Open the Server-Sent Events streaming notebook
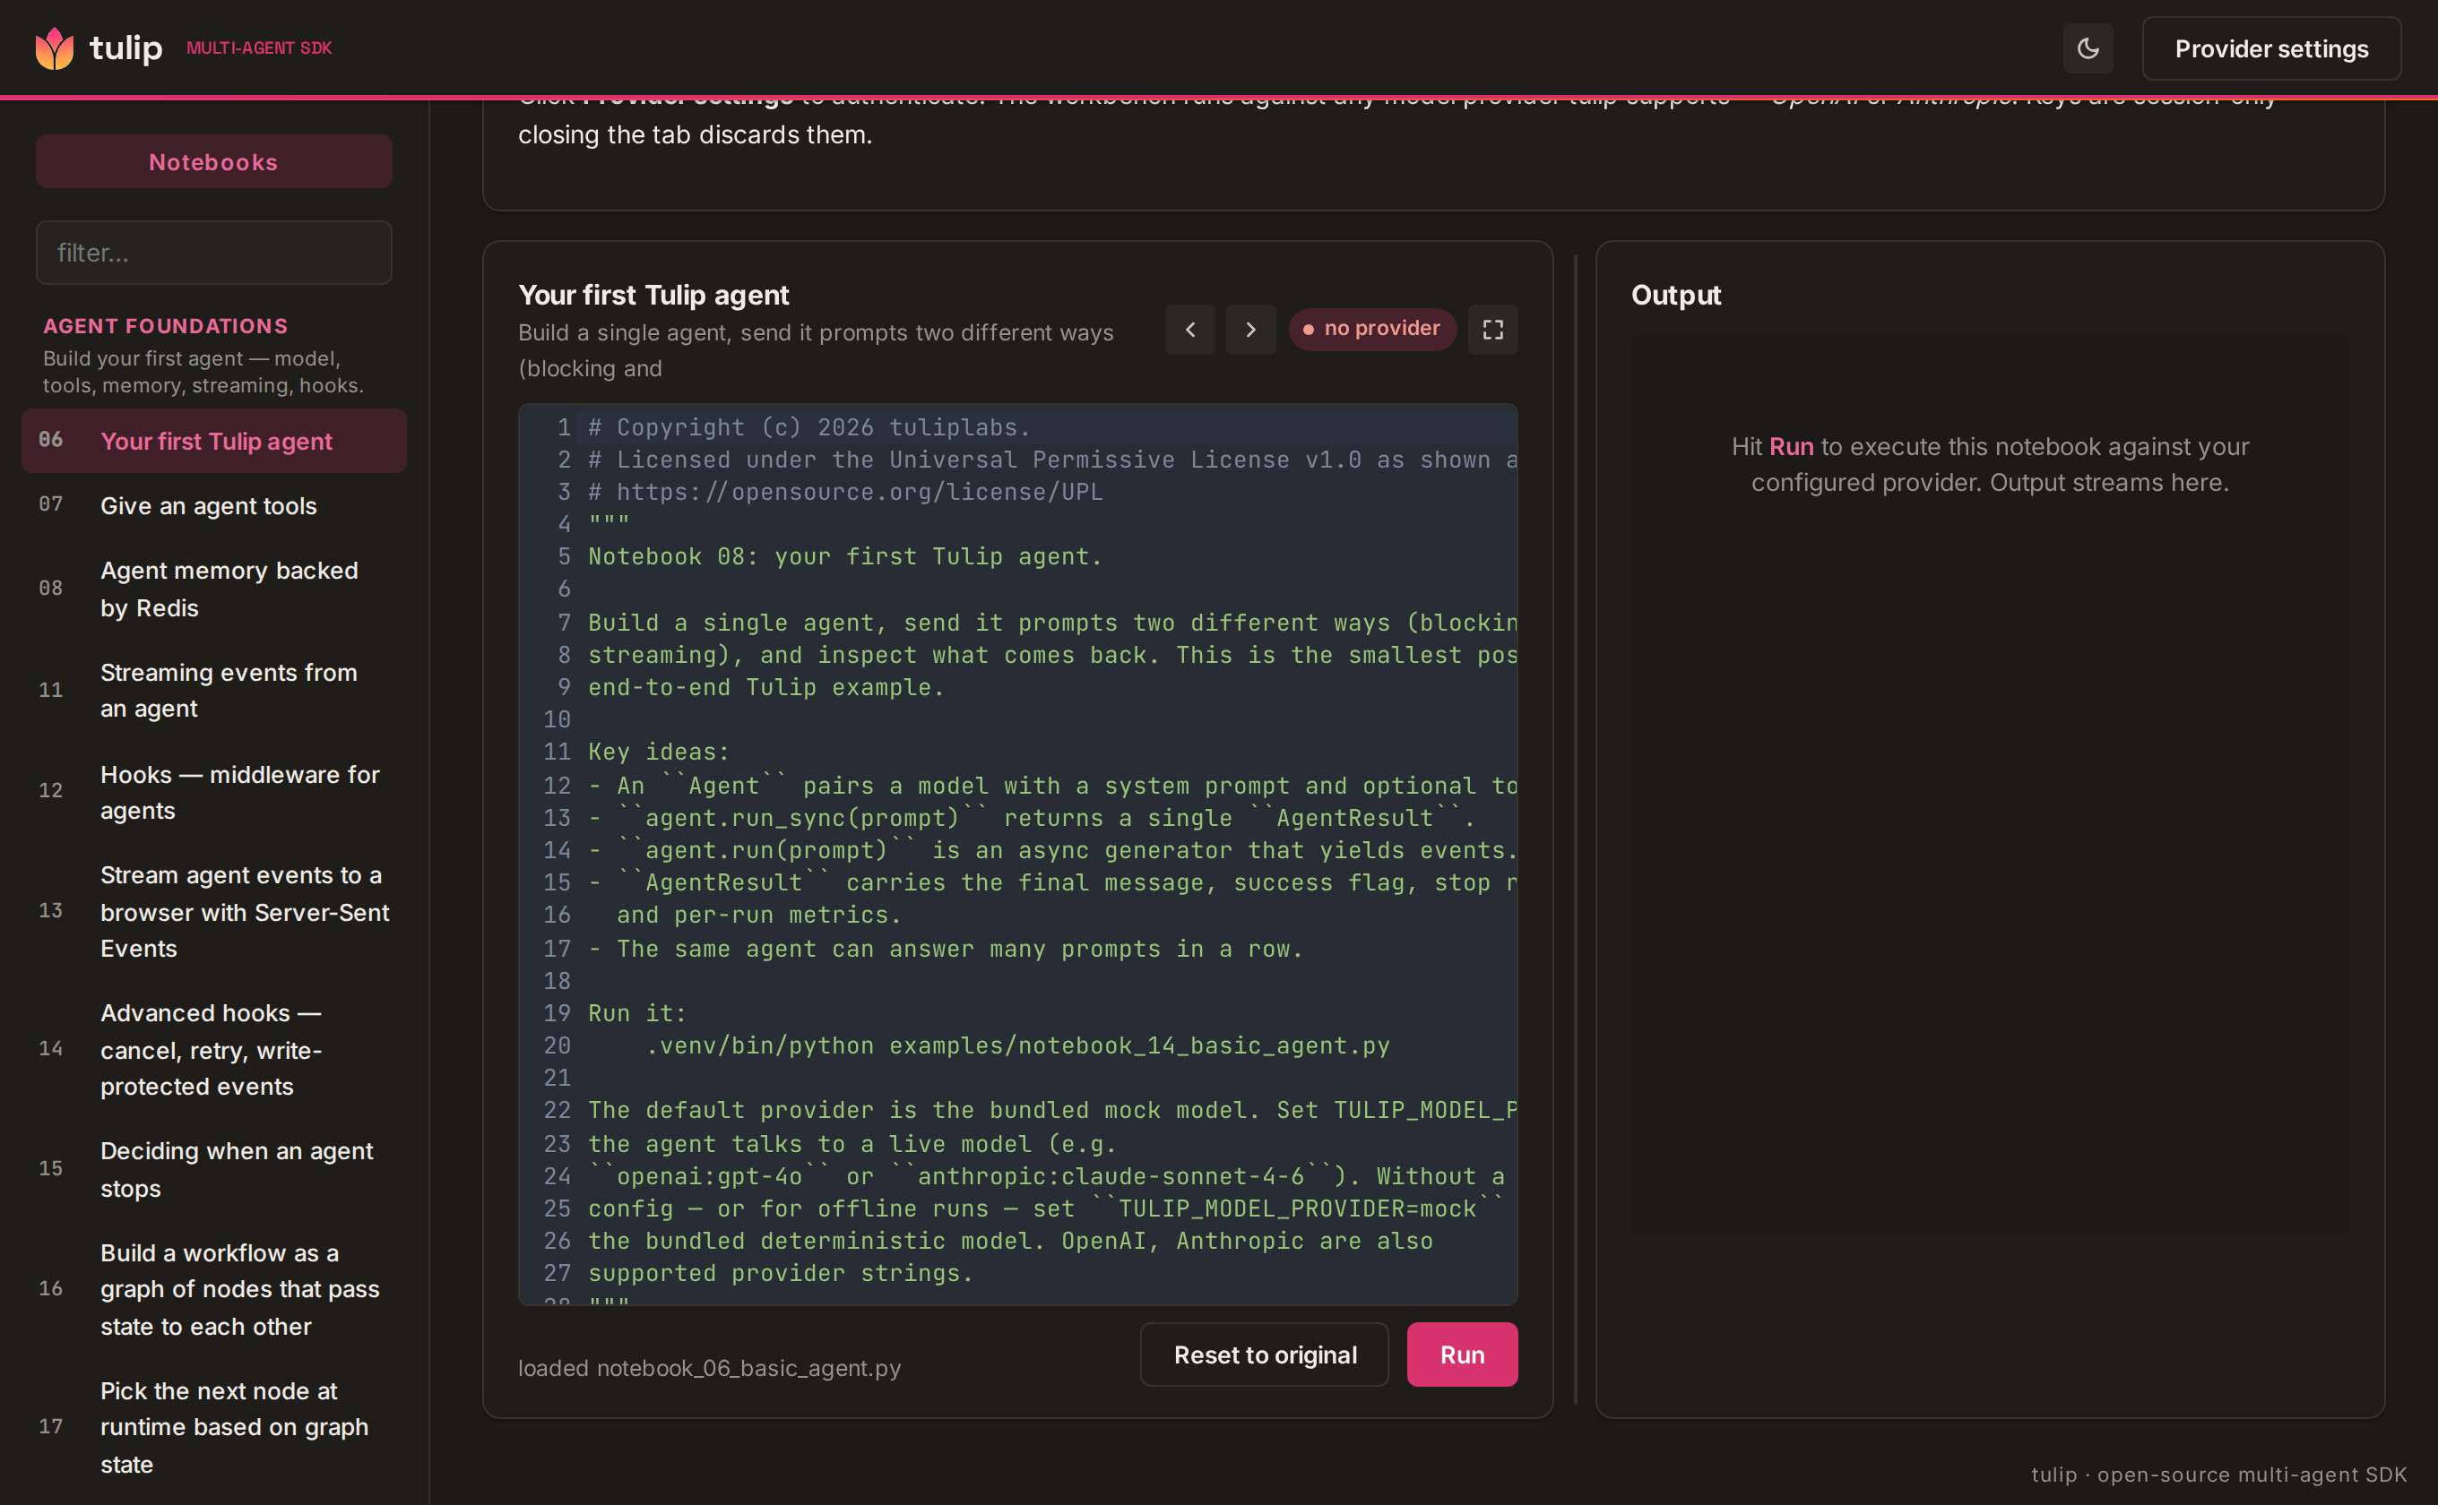The image size is (2438, 1505). click(213, 911)
